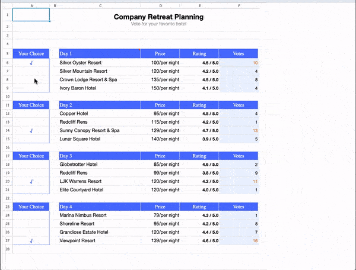Click the rating cell for Copper Hotel

click(199, 113)
